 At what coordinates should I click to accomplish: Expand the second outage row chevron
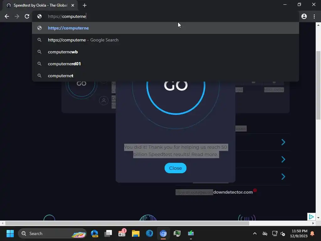click(283, 159)
